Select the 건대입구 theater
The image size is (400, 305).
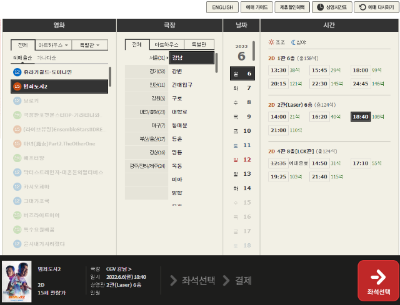(192, 85)
